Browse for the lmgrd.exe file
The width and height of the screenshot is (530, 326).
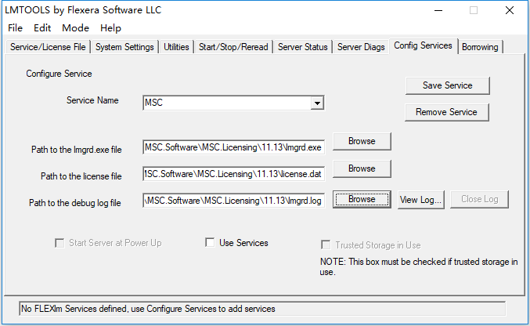(x=362, y=141)
